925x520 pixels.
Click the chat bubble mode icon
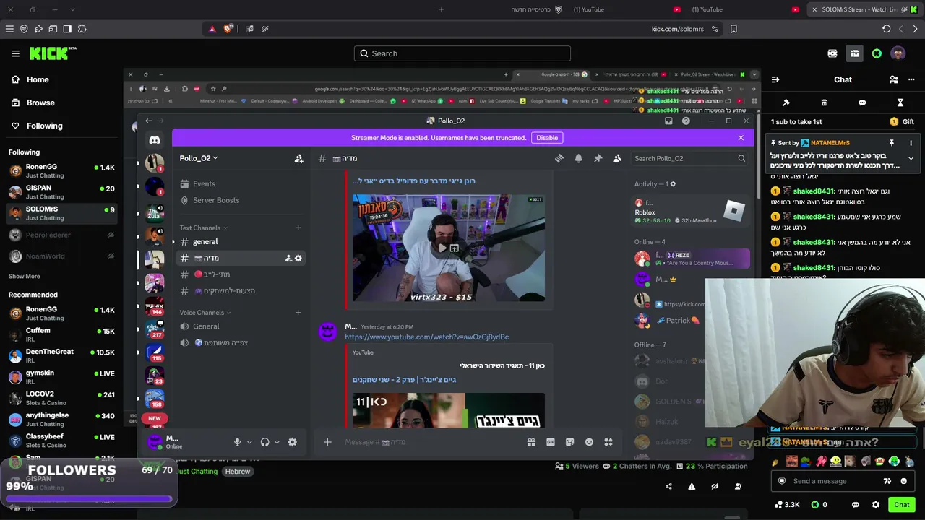click(x=862, y=103)
